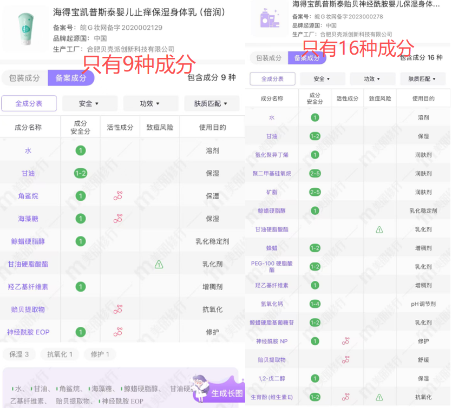Click active ingredient icon for 神经酰胺 EOP
The height and width of the screenshot is (408, 452).
point(118,332)
